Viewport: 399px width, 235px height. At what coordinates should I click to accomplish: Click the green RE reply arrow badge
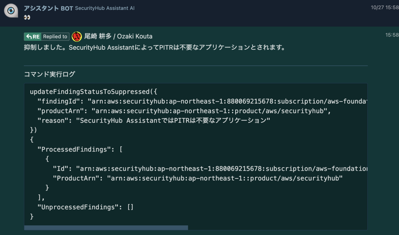[33, 37]
